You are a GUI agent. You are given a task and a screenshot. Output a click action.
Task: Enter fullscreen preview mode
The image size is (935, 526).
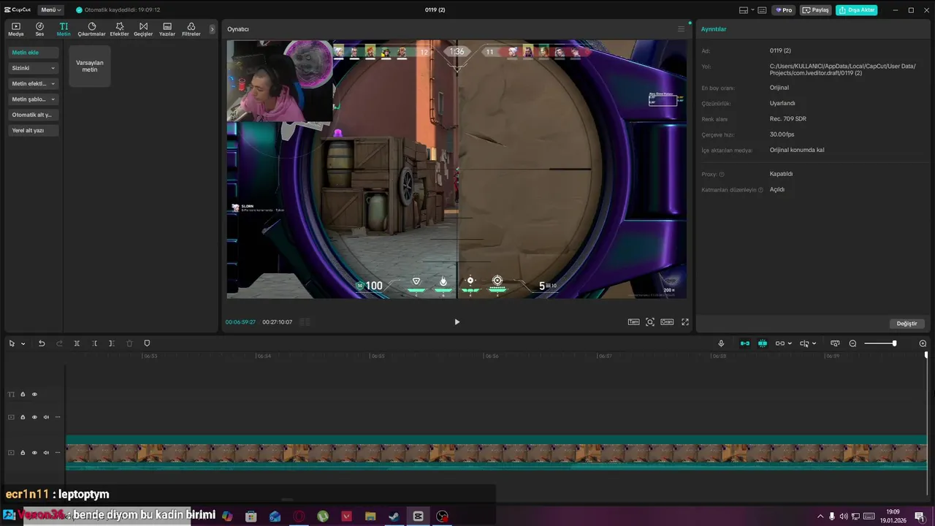point(685,322)
